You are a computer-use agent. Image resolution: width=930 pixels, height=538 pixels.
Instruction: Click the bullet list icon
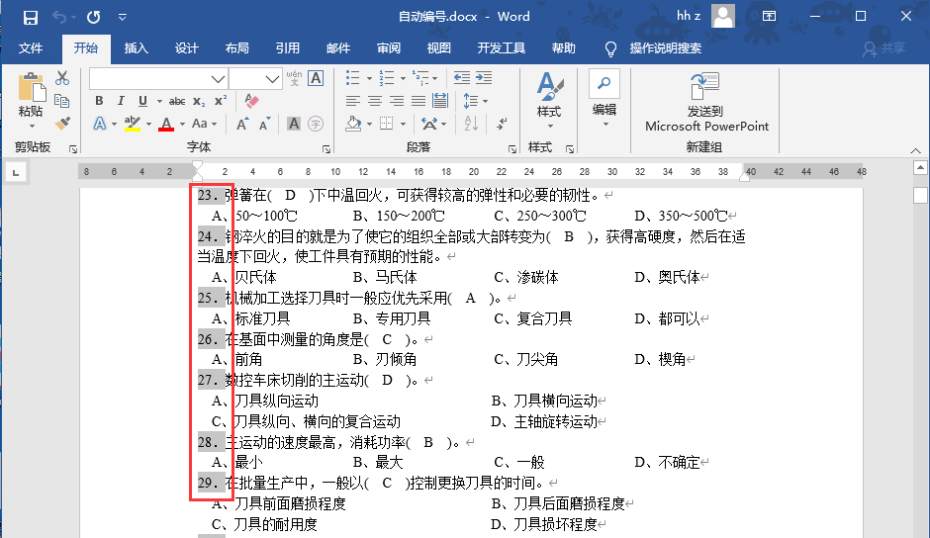click(x=353, y=78)
